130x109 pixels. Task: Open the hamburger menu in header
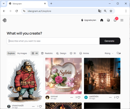pos(122,20)
